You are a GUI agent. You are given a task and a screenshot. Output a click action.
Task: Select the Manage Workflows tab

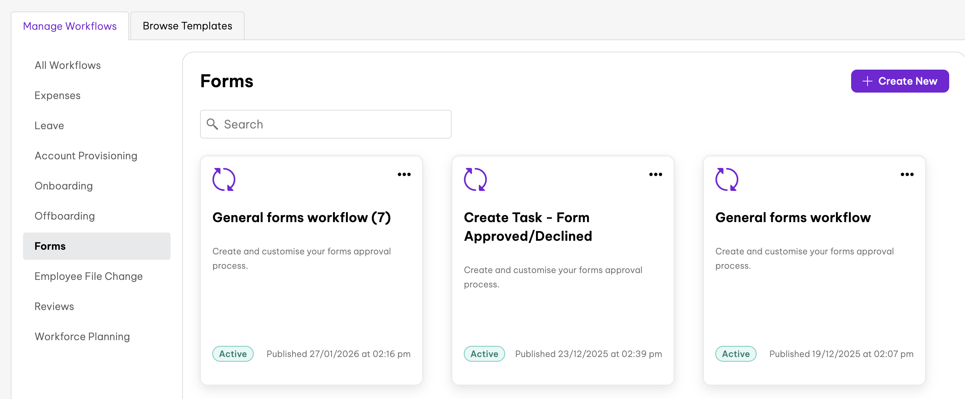tap(70, 26)
